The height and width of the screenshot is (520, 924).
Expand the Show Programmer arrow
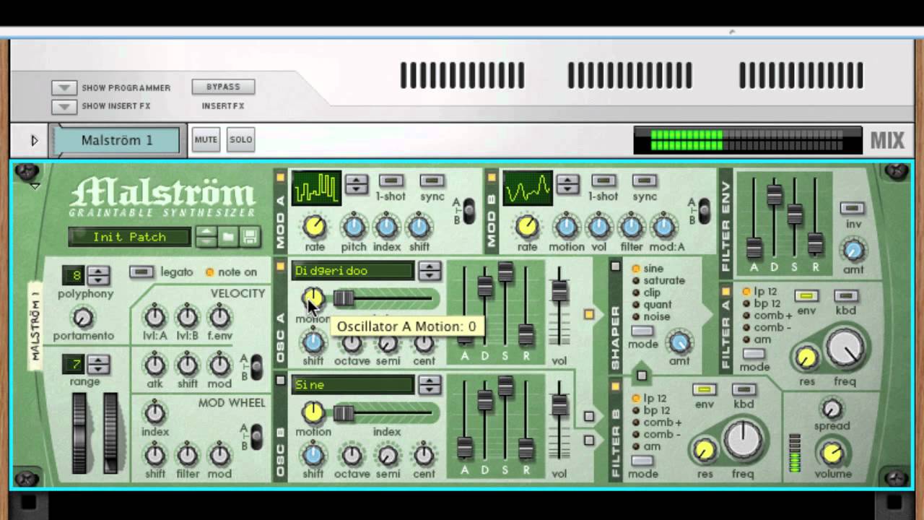point(64,87)
